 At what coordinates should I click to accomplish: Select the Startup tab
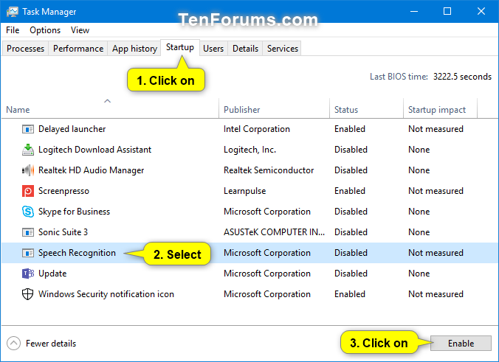pyautogui.click(x=180, y=47)
